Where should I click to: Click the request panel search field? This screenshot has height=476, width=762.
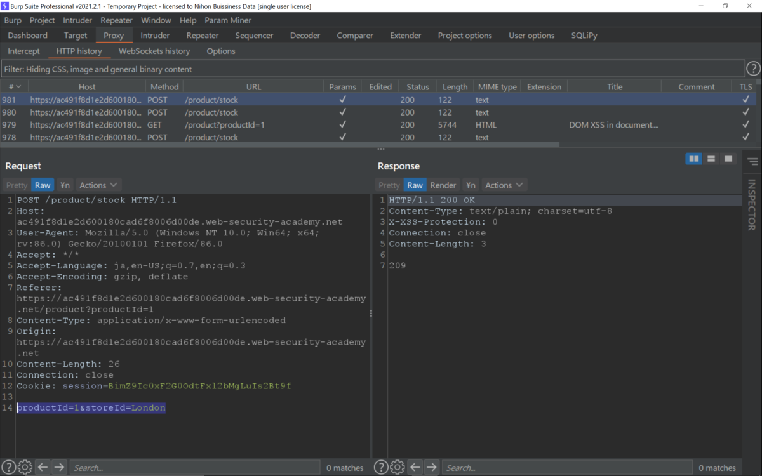coord(194,468)
